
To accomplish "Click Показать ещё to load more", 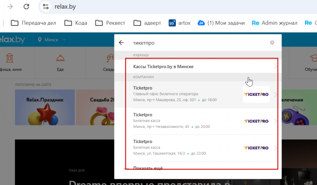I will tap(148, 168).
